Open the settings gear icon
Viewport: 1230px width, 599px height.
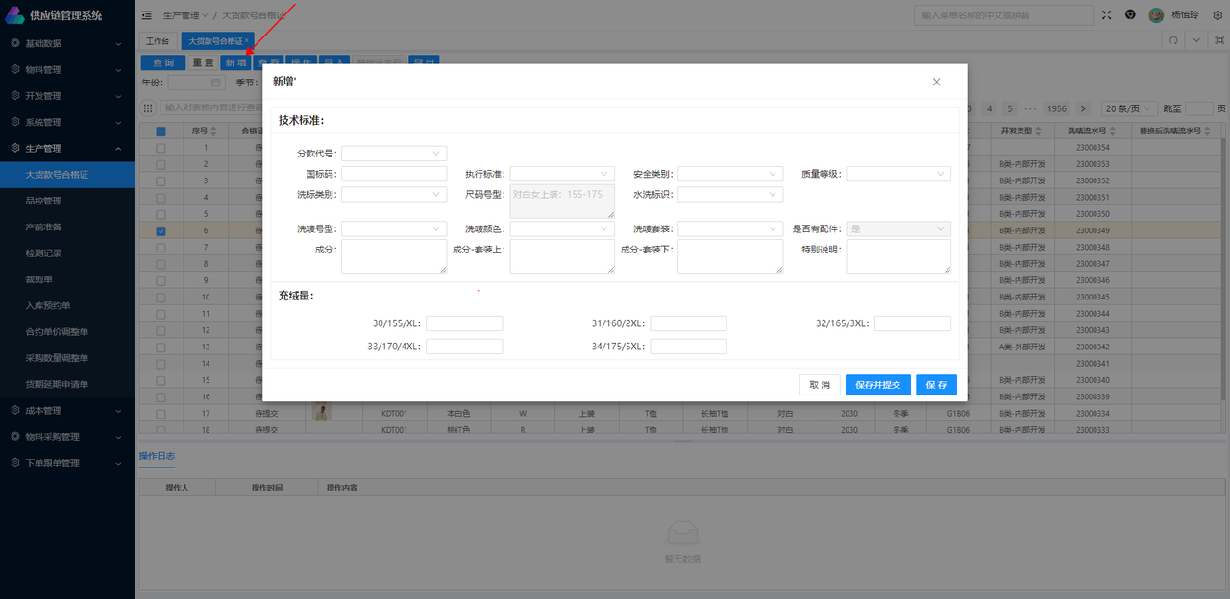1218,15
